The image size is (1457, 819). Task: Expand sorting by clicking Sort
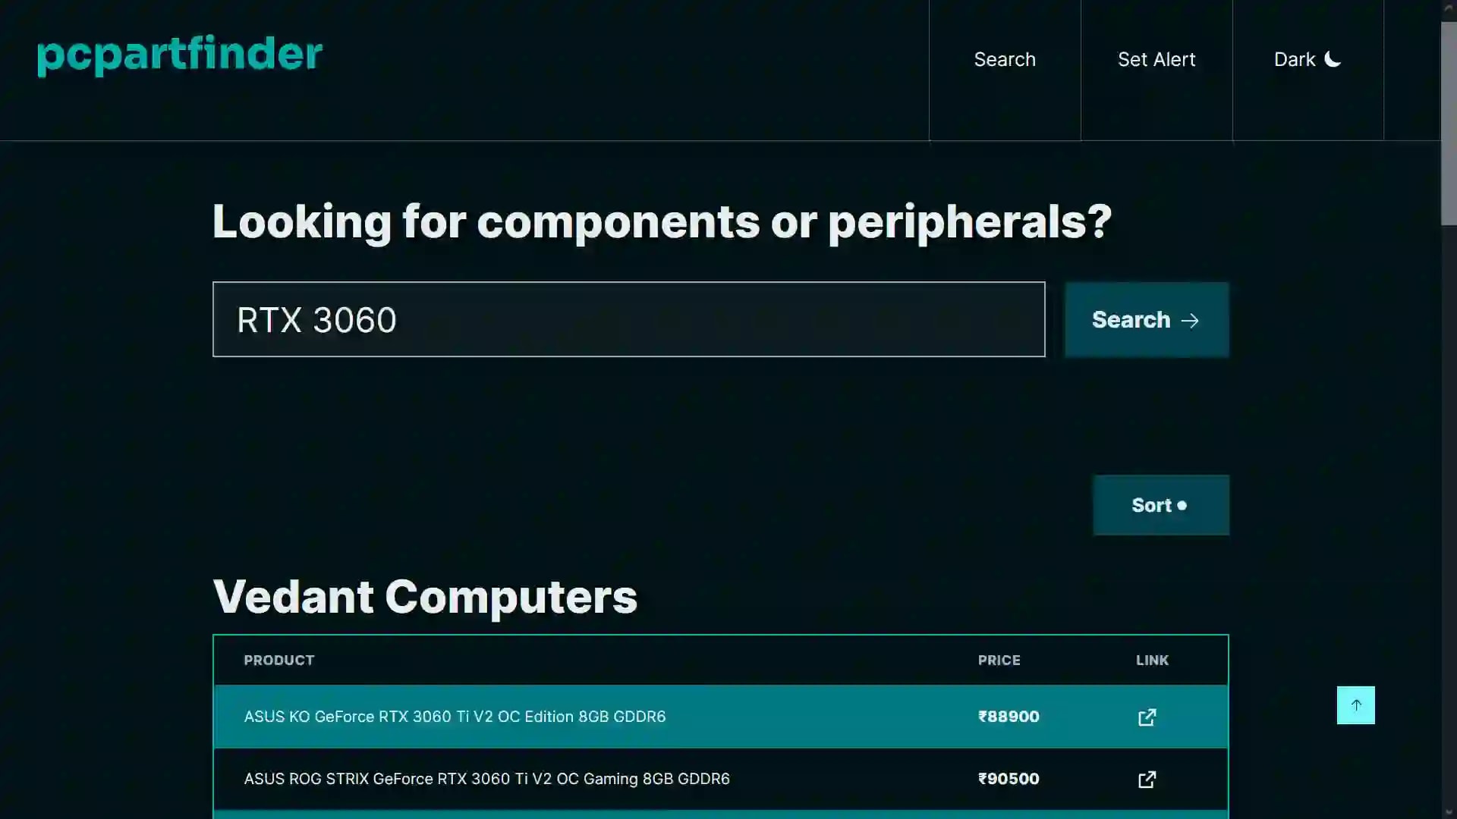pyautogui.click(x=1160, y=505)
